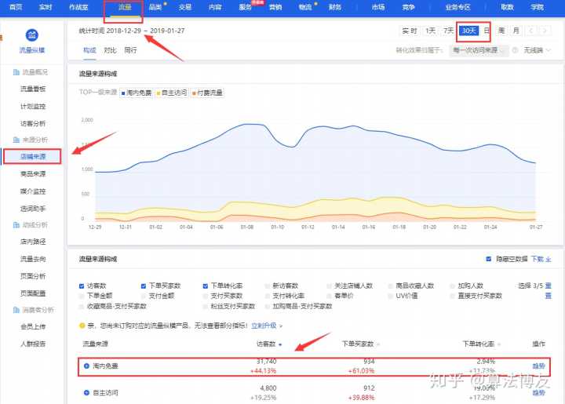Select the 7天 time range button
The height and width of the screenshot is (404, 565).
pos(448,31)
